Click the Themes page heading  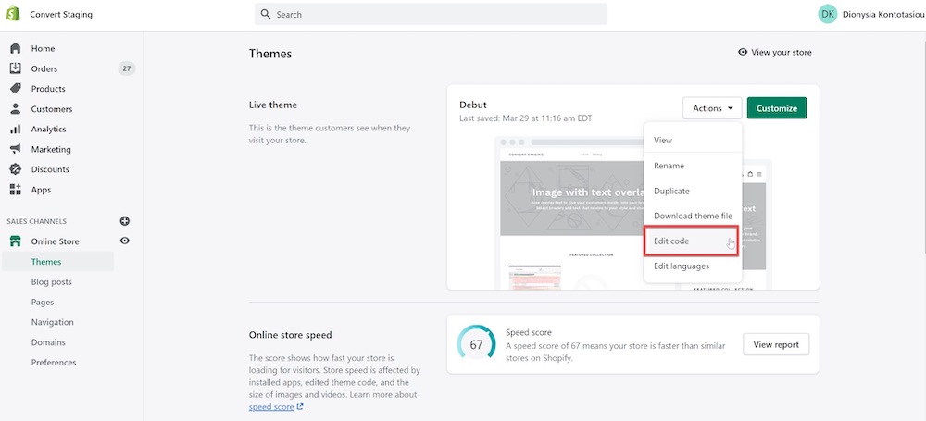270,54
